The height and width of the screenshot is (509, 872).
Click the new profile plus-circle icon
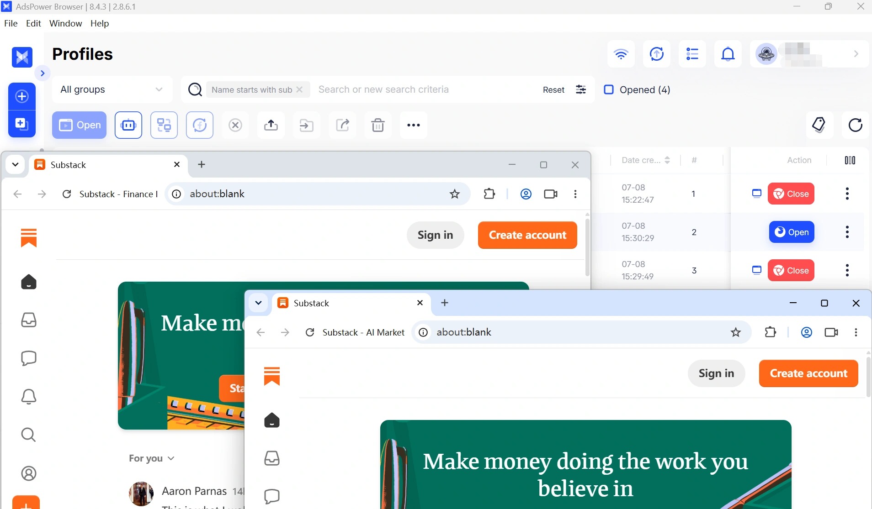pyautogui.click(x=22, y=96)
